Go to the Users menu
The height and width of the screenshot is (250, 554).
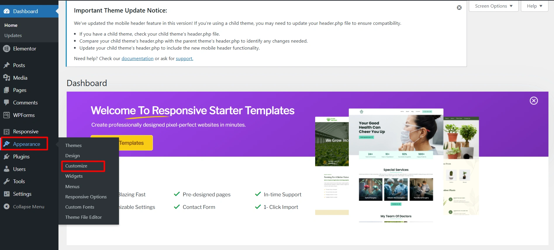[19, 169]
